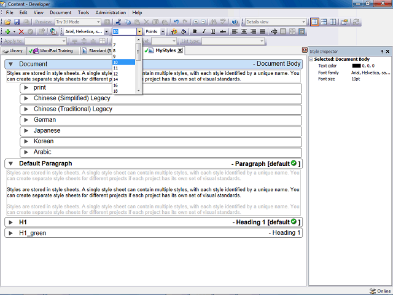Close the Style Inspector panel
Viewport: 393px width, 295px height.
[x=387, y=52]
